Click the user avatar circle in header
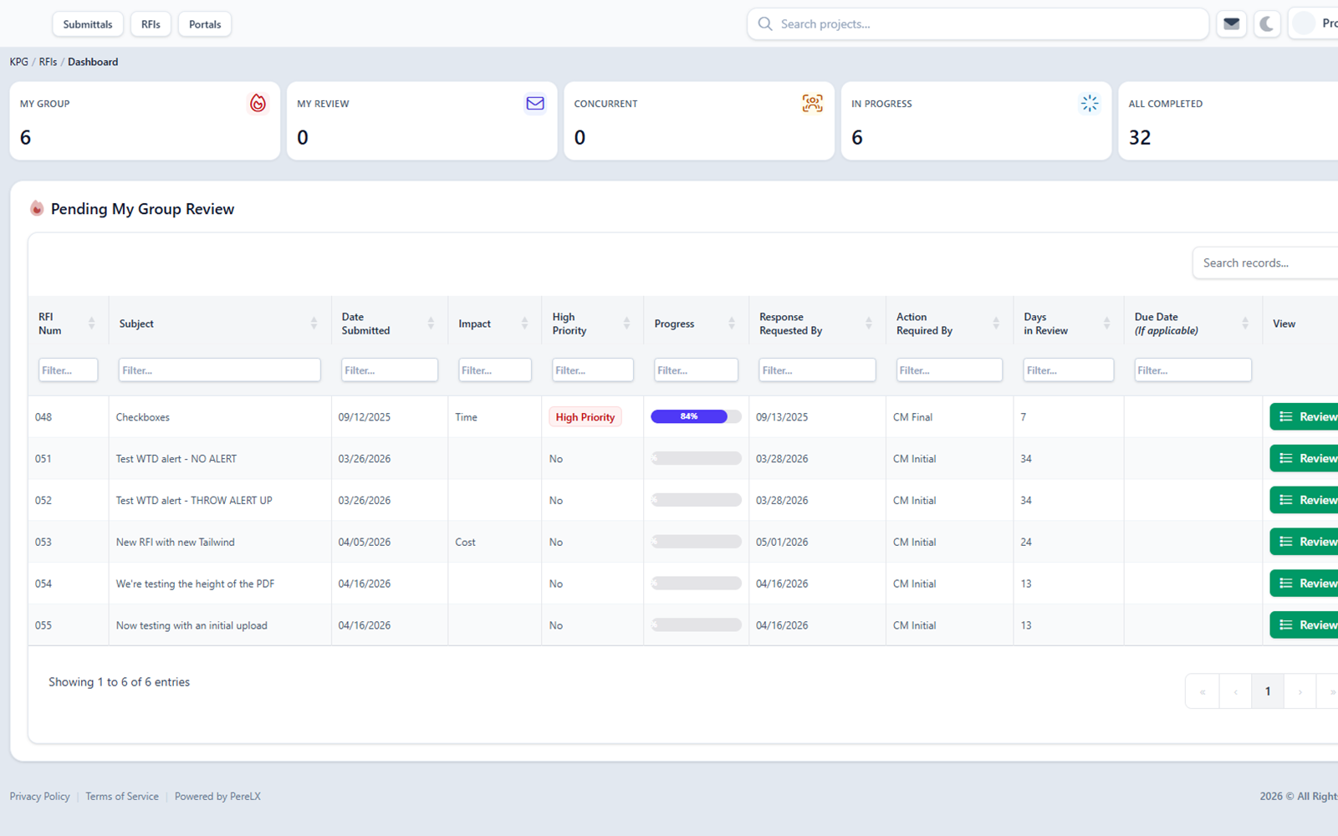The height and width of the screenshot is (836, 1338). pos(1304,23)
